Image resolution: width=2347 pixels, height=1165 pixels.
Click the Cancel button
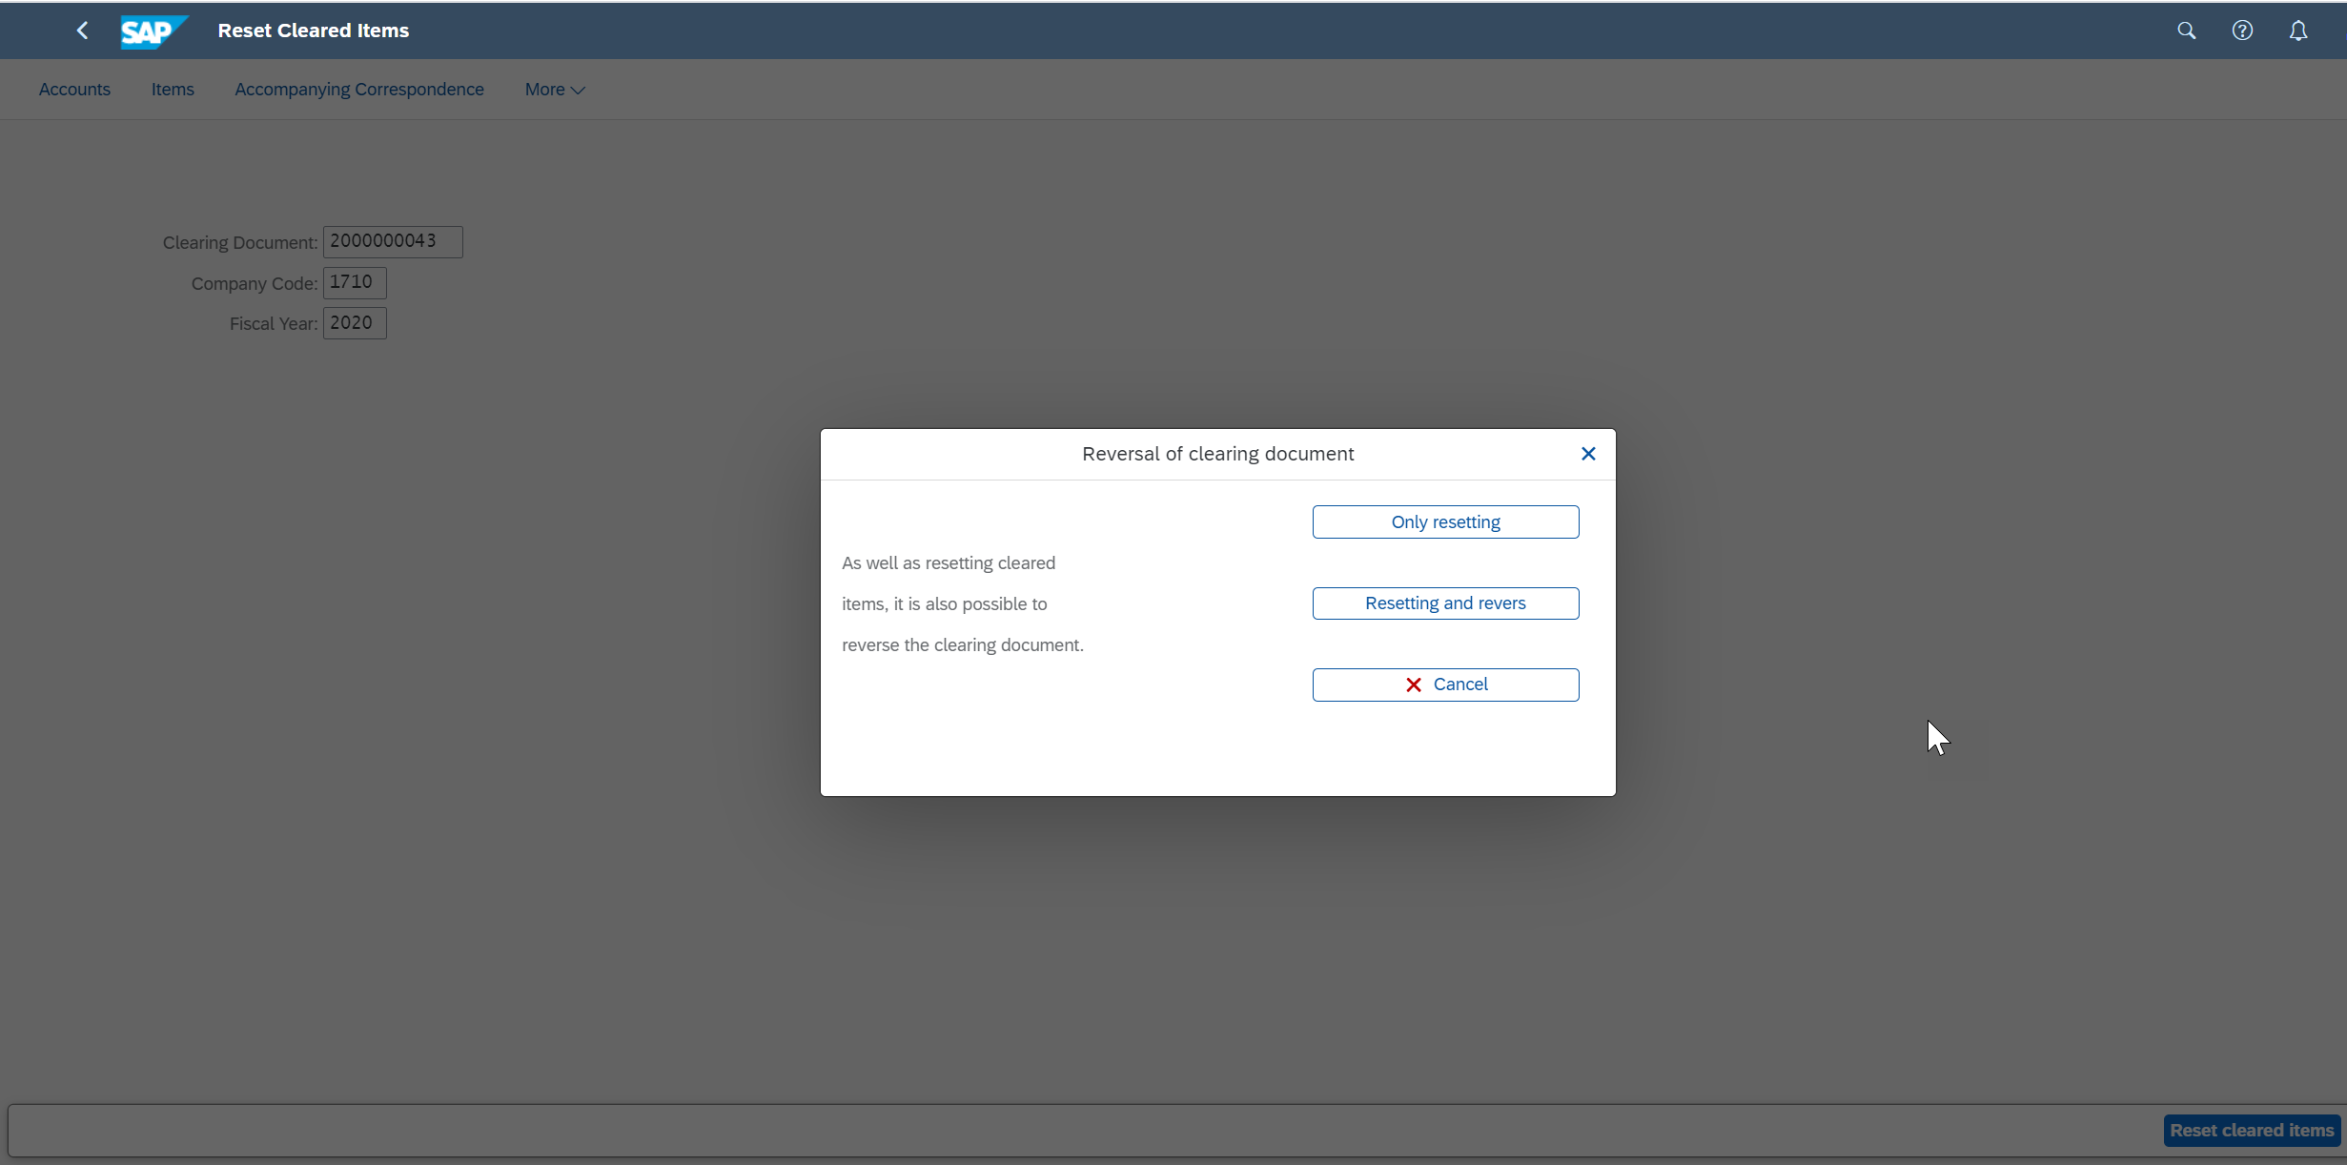tap(1446, 685)
